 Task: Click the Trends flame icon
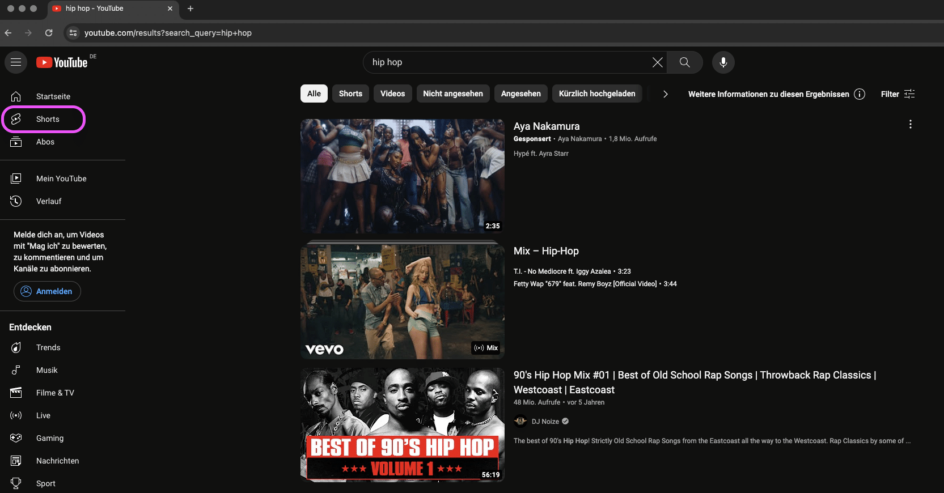click(16, 347)
